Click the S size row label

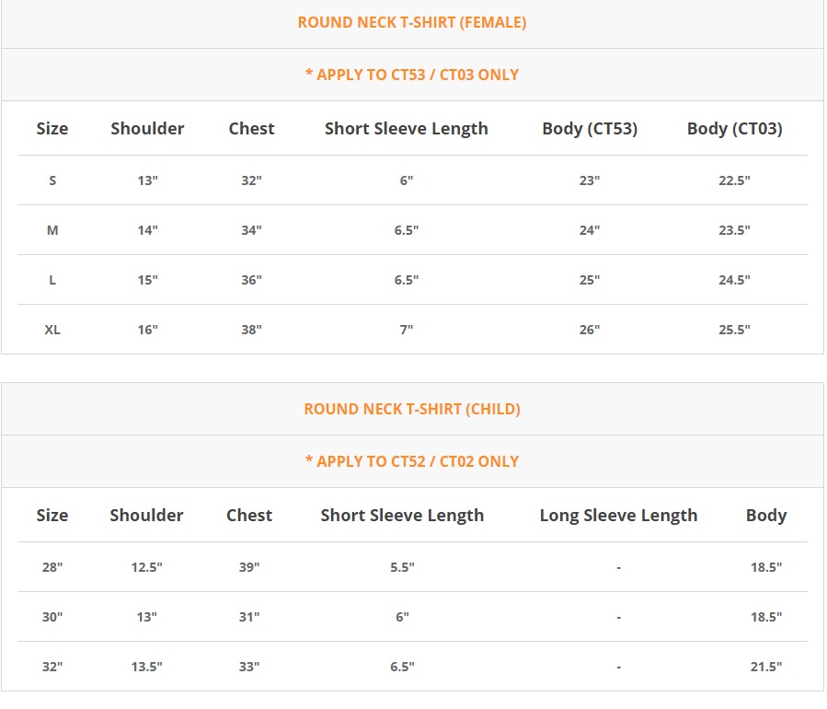[52, 180]
